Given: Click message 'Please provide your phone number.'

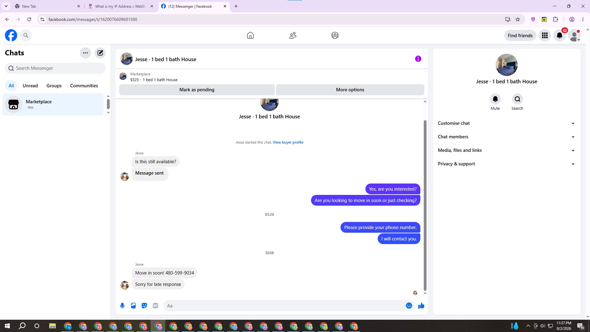Looking at the screenshot, I should pos(380,227).
